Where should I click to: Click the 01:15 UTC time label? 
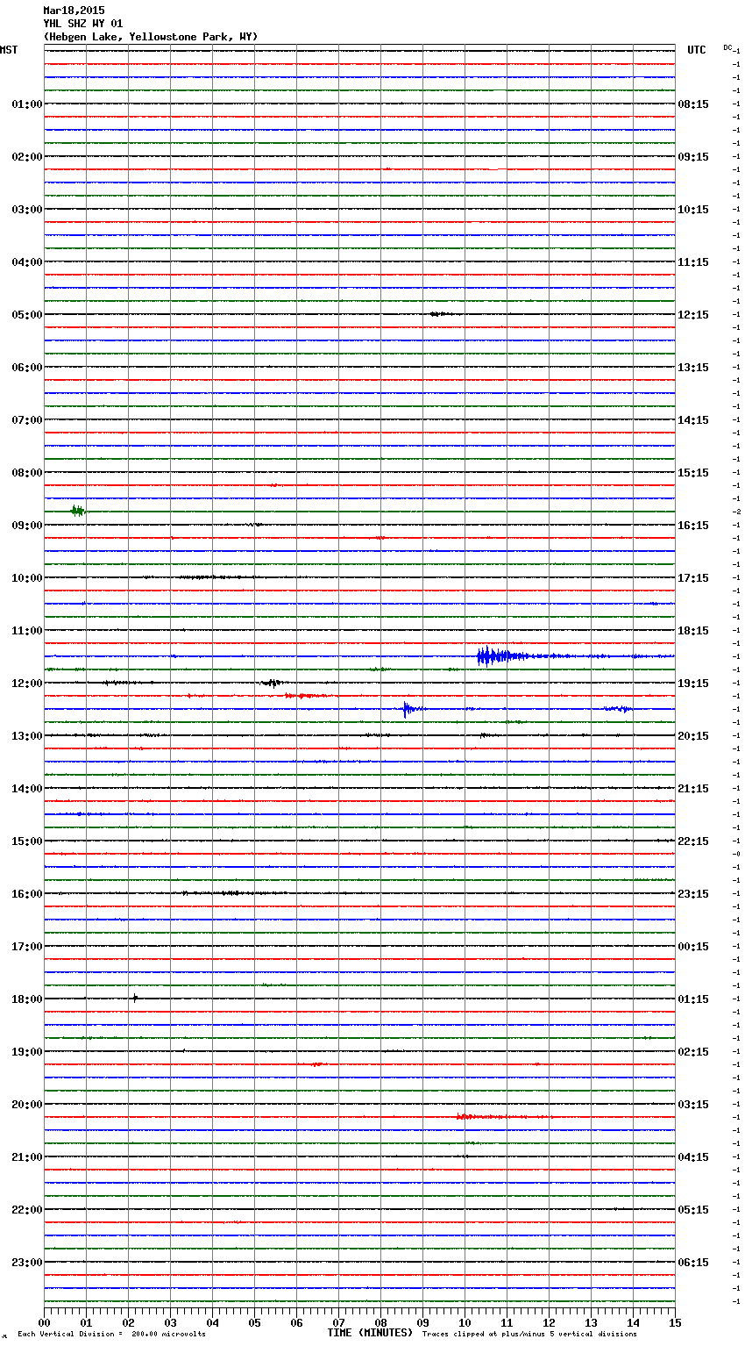pyautogui.click(x=693, y=999)
